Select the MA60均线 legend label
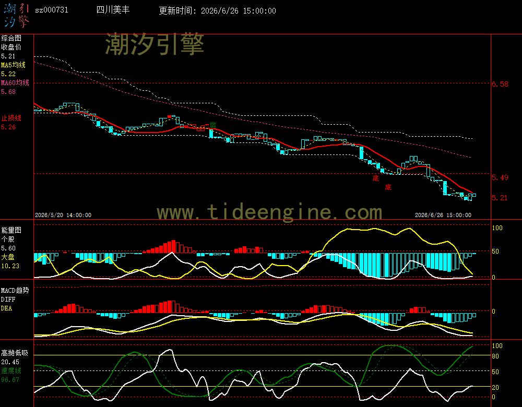 (15, 82)
